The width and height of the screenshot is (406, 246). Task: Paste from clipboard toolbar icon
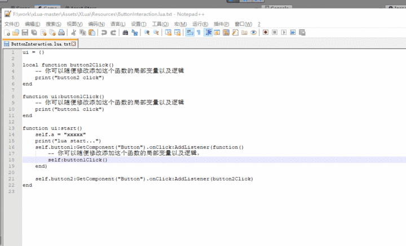tap(92, 33)
